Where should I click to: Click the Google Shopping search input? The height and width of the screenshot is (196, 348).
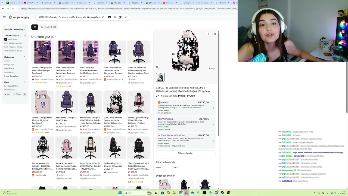[69, 17]
